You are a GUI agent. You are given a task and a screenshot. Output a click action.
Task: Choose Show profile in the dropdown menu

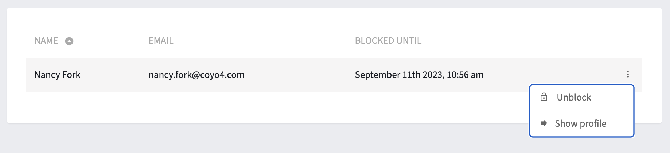pyautogui.click(x=582, y=123)
